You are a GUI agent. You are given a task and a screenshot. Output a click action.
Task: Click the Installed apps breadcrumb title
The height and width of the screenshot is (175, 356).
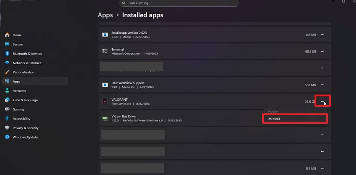[142, 15]
